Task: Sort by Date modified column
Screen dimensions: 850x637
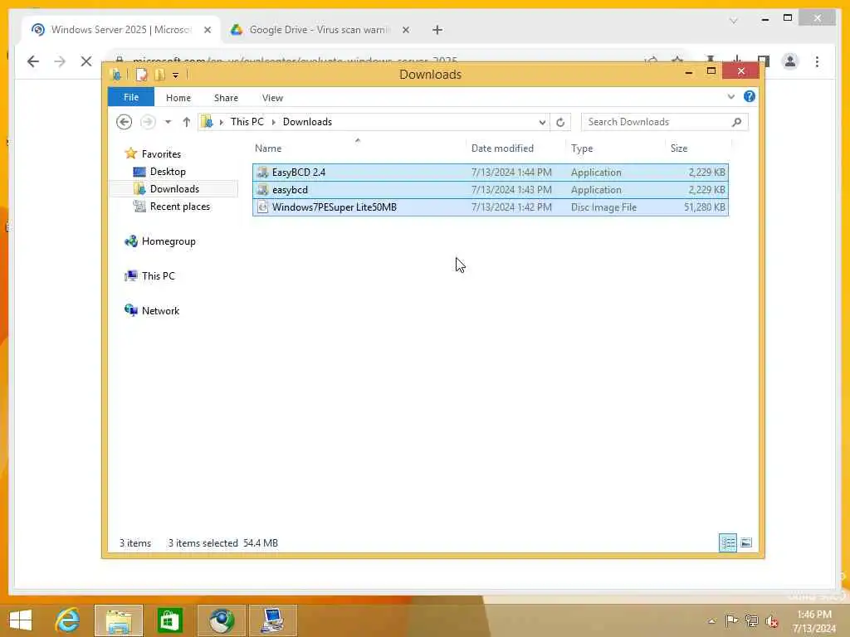Action: click(x=502, y=148)
